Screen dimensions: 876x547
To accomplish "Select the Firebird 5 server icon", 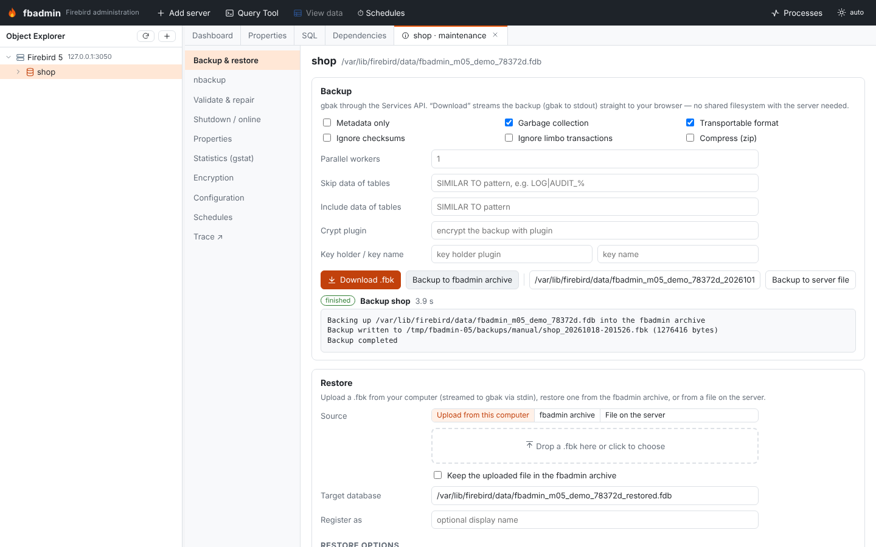I will (x=20, y=57).
